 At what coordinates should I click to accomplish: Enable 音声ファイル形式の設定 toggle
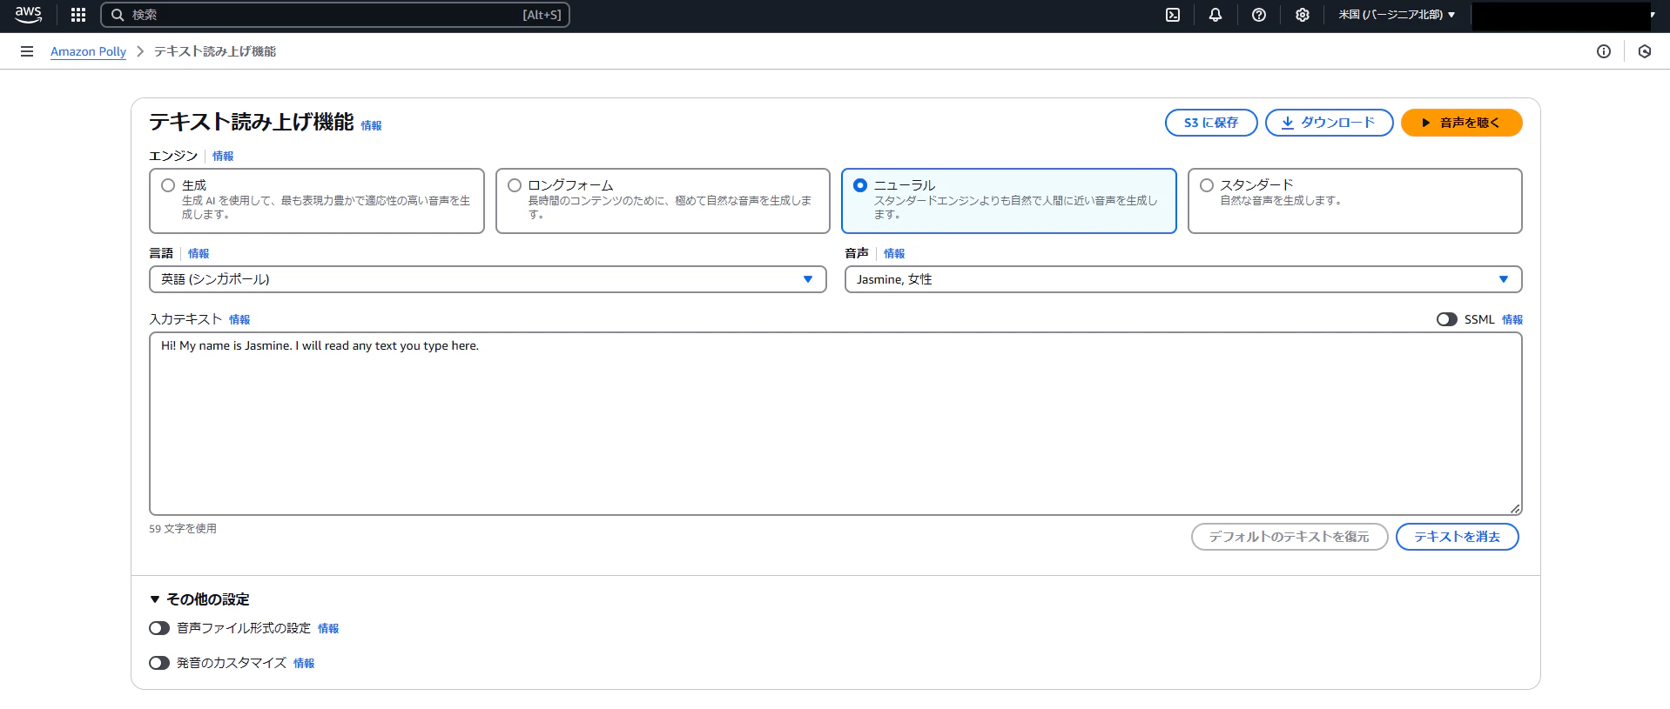coord(159,628)
